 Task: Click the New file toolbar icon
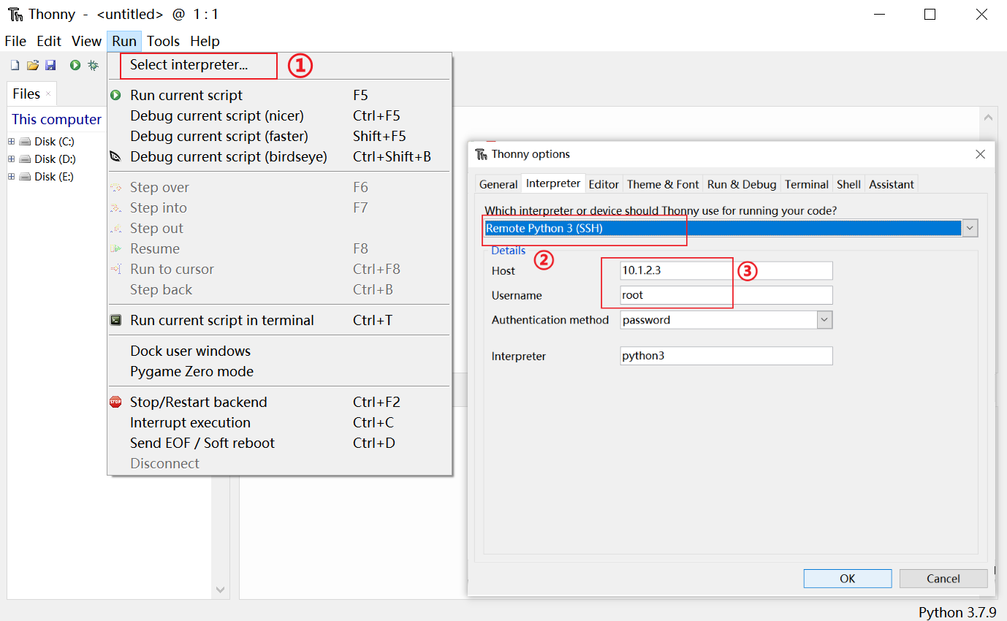(x=15, y=66)
